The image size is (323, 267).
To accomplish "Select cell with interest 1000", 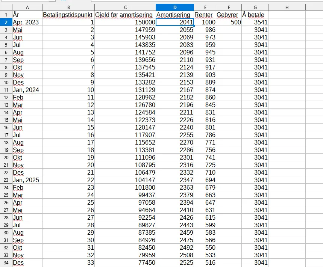I will tap(205, 22).
